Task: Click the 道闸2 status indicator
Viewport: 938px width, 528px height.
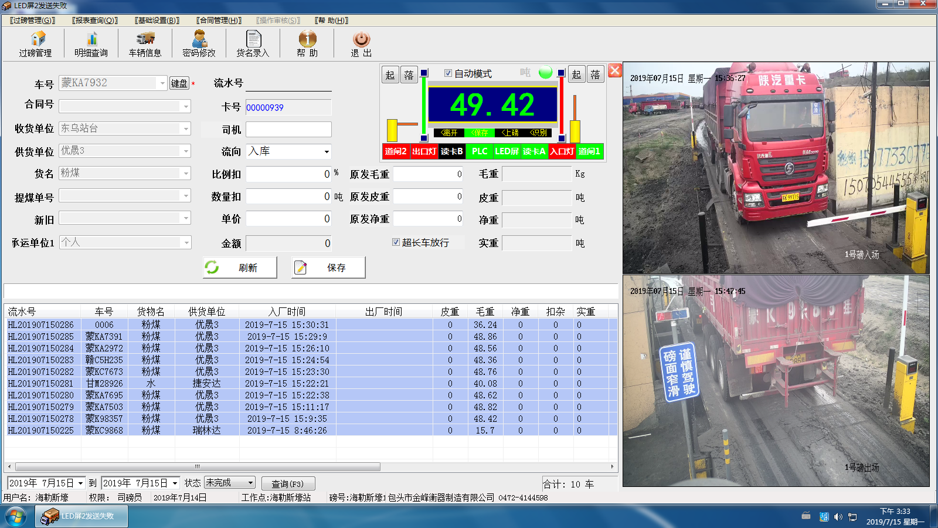Action: click(x=396, y=151)
